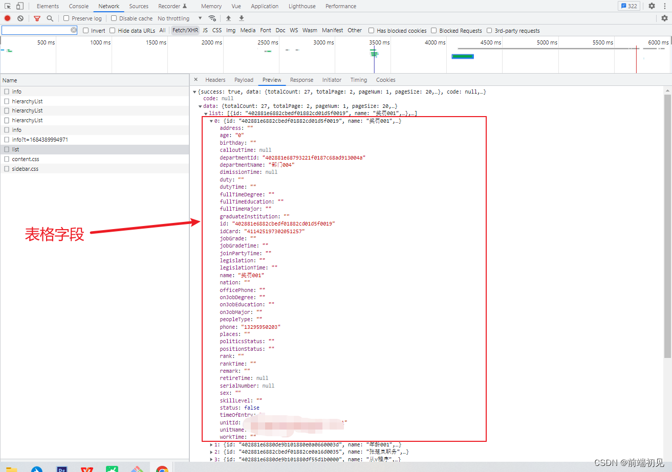Image resolution: width=672 pixels, height=472 pixels.
Task: Open network conditions wifi icon
Action: (x=212, y=18)
